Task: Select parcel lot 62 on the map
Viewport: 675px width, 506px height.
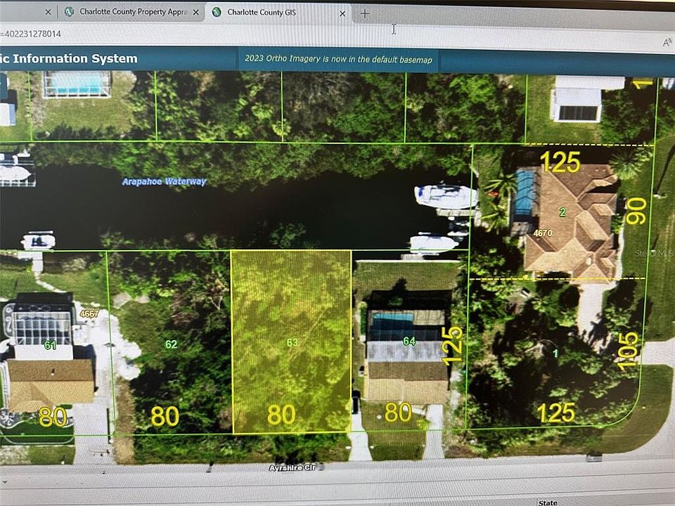Action: click(x=171, y=344)
